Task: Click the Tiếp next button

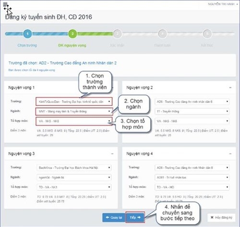Action: (x=135, y=217)
